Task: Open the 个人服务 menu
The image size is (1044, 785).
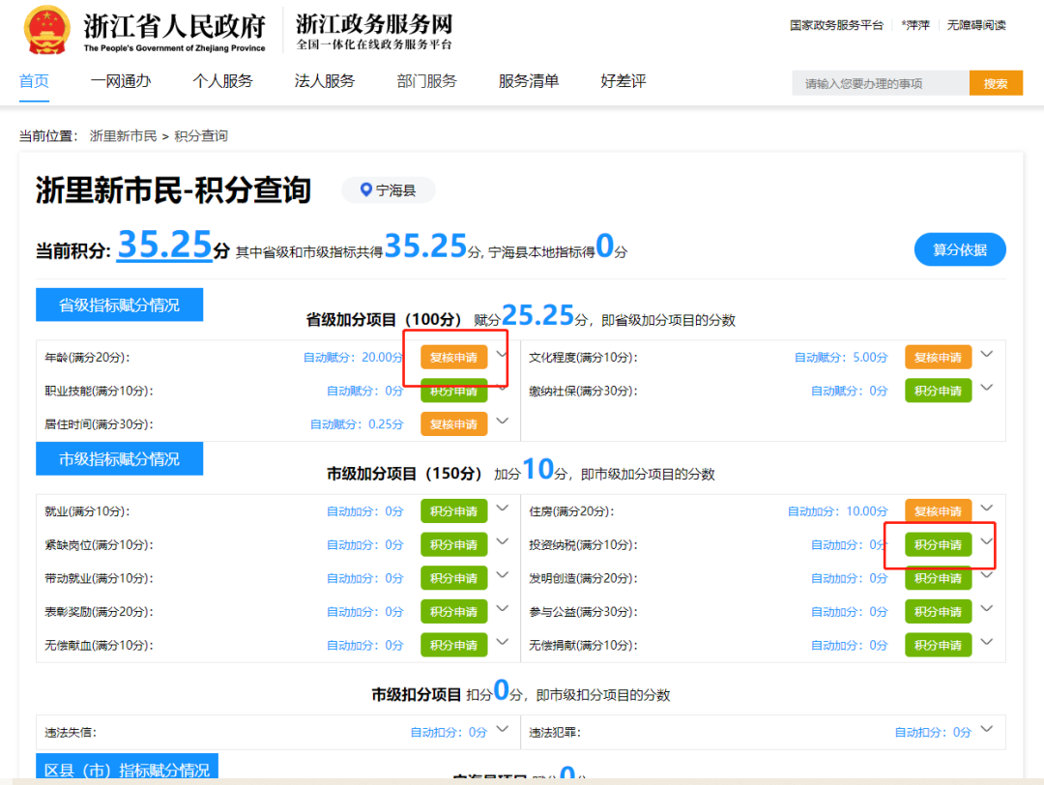Action: click(222, 81)
